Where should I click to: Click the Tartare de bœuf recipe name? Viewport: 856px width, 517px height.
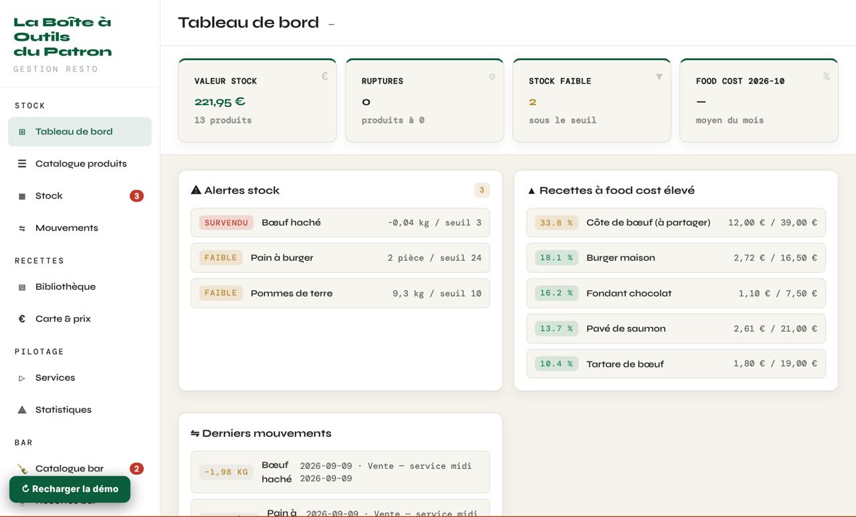point(625,364)
